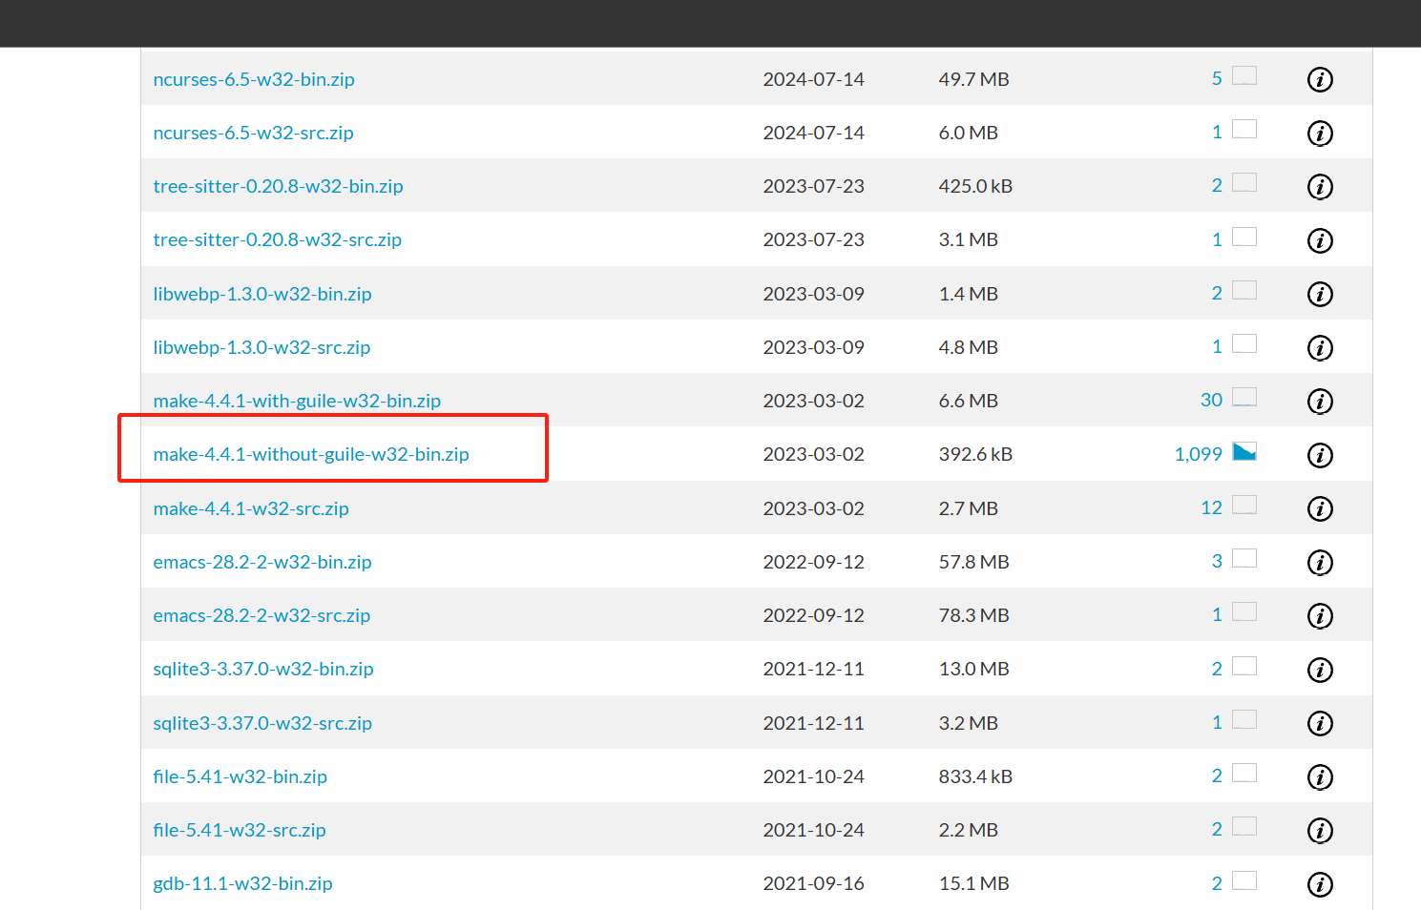The image size is (1421, 910).
Task: View details icon for sqlite3-3.37.0-w32-src.zip
Action: coord(1320,723)
